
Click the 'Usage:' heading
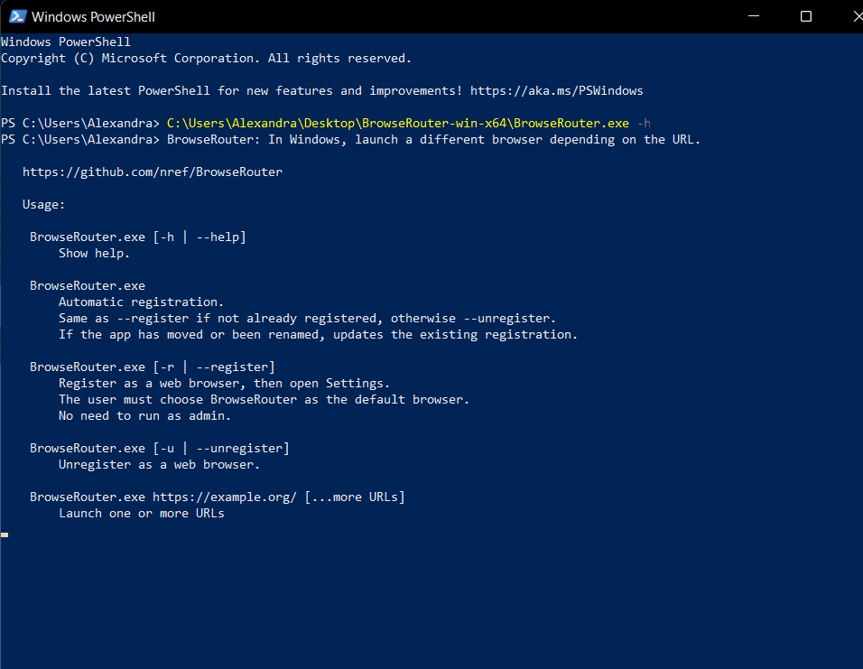pyautogui.click(x=43, y=205)
